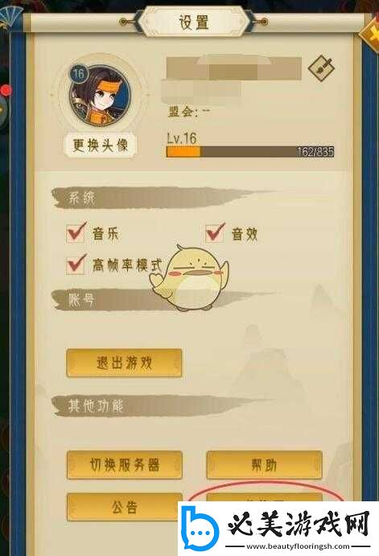Open the 公告 announcements button

click(124, 507)
